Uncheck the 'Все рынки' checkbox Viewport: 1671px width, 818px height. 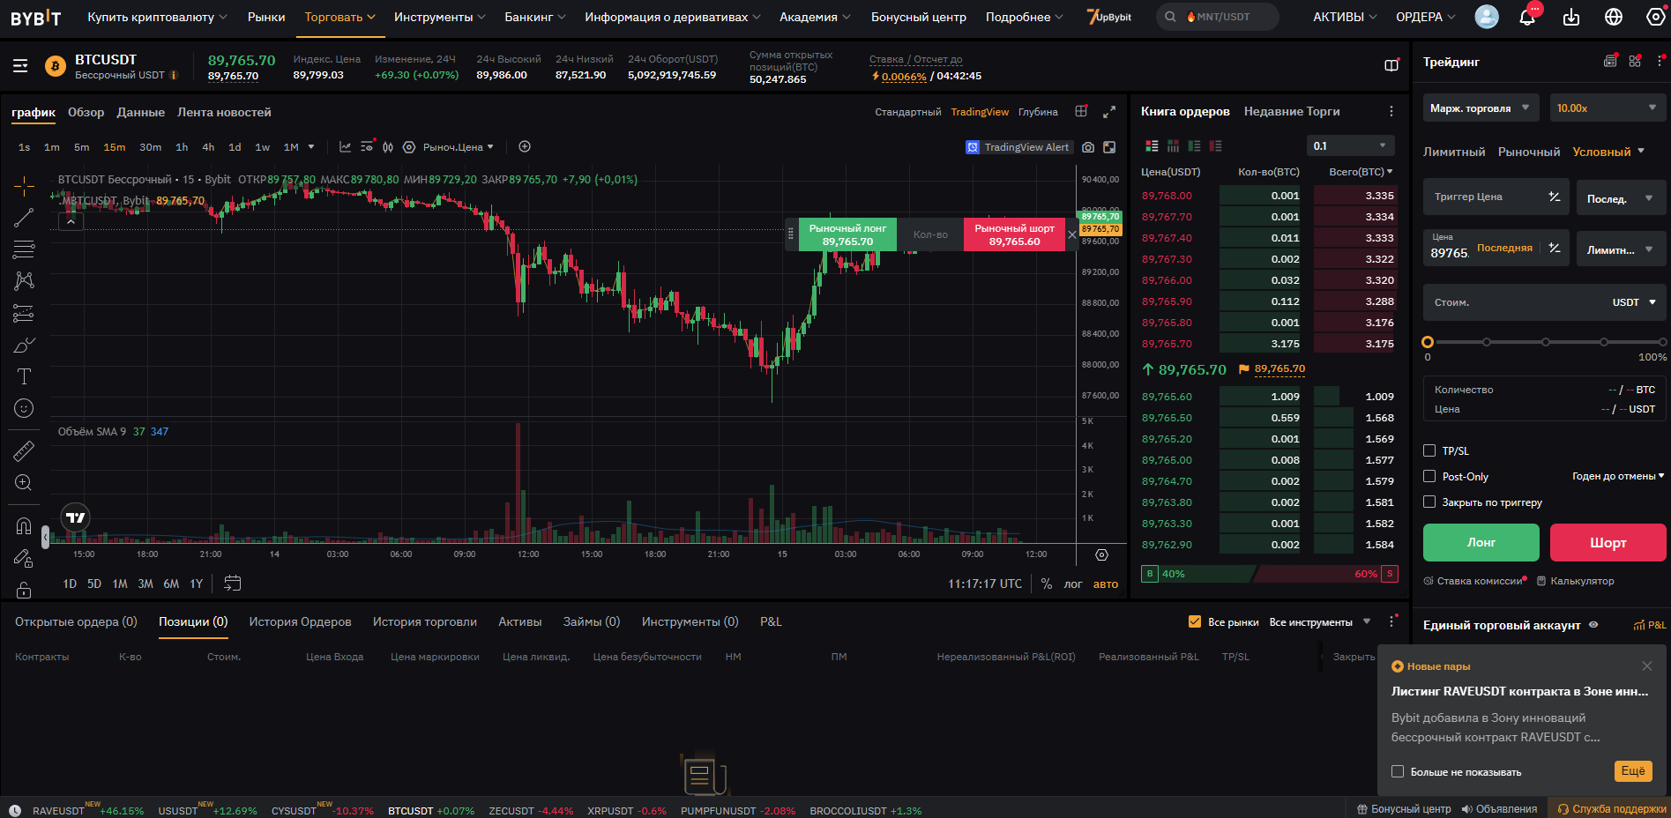tap(1195, 621)
